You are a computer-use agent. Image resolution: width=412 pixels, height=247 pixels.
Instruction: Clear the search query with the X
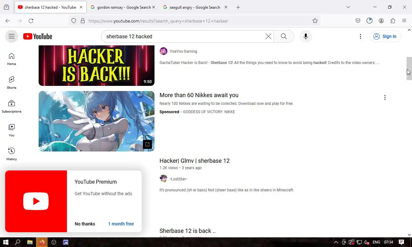(x=268, y=36)
